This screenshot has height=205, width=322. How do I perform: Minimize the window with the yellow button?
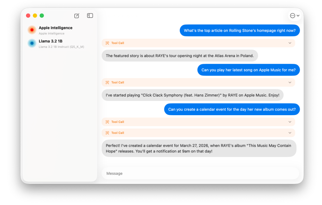35,15
